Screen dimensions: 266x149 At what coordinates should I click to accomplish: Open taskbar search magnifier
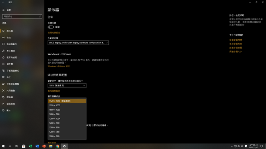pyautogui.click(x=10, y=146)
